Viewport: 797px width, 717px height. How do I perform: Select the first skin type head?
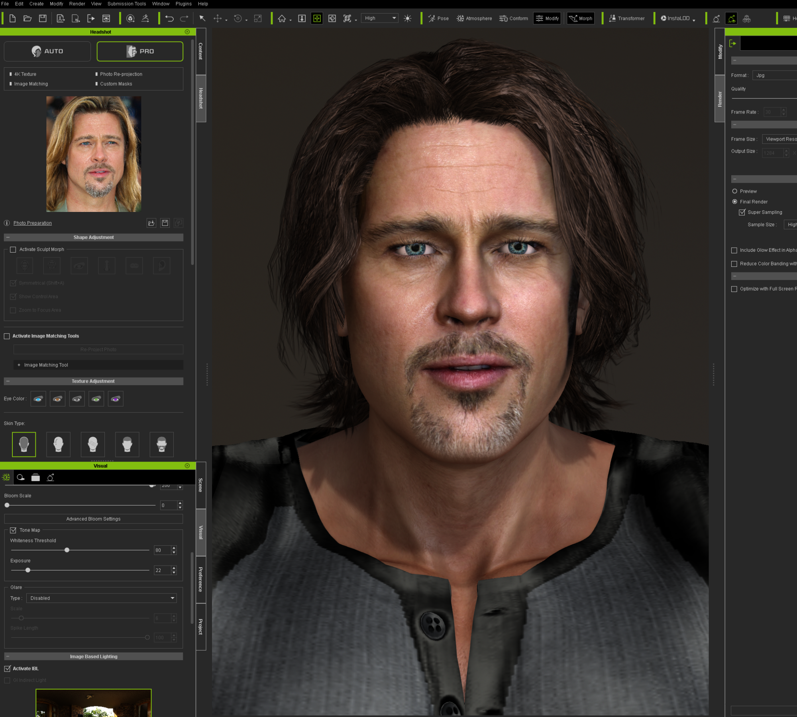click(24, 445)
